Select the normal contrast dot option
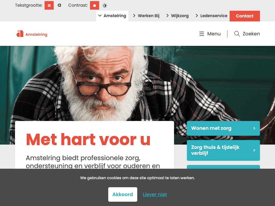This screenshot has width=275, height=206. click(x=95, y=5)
